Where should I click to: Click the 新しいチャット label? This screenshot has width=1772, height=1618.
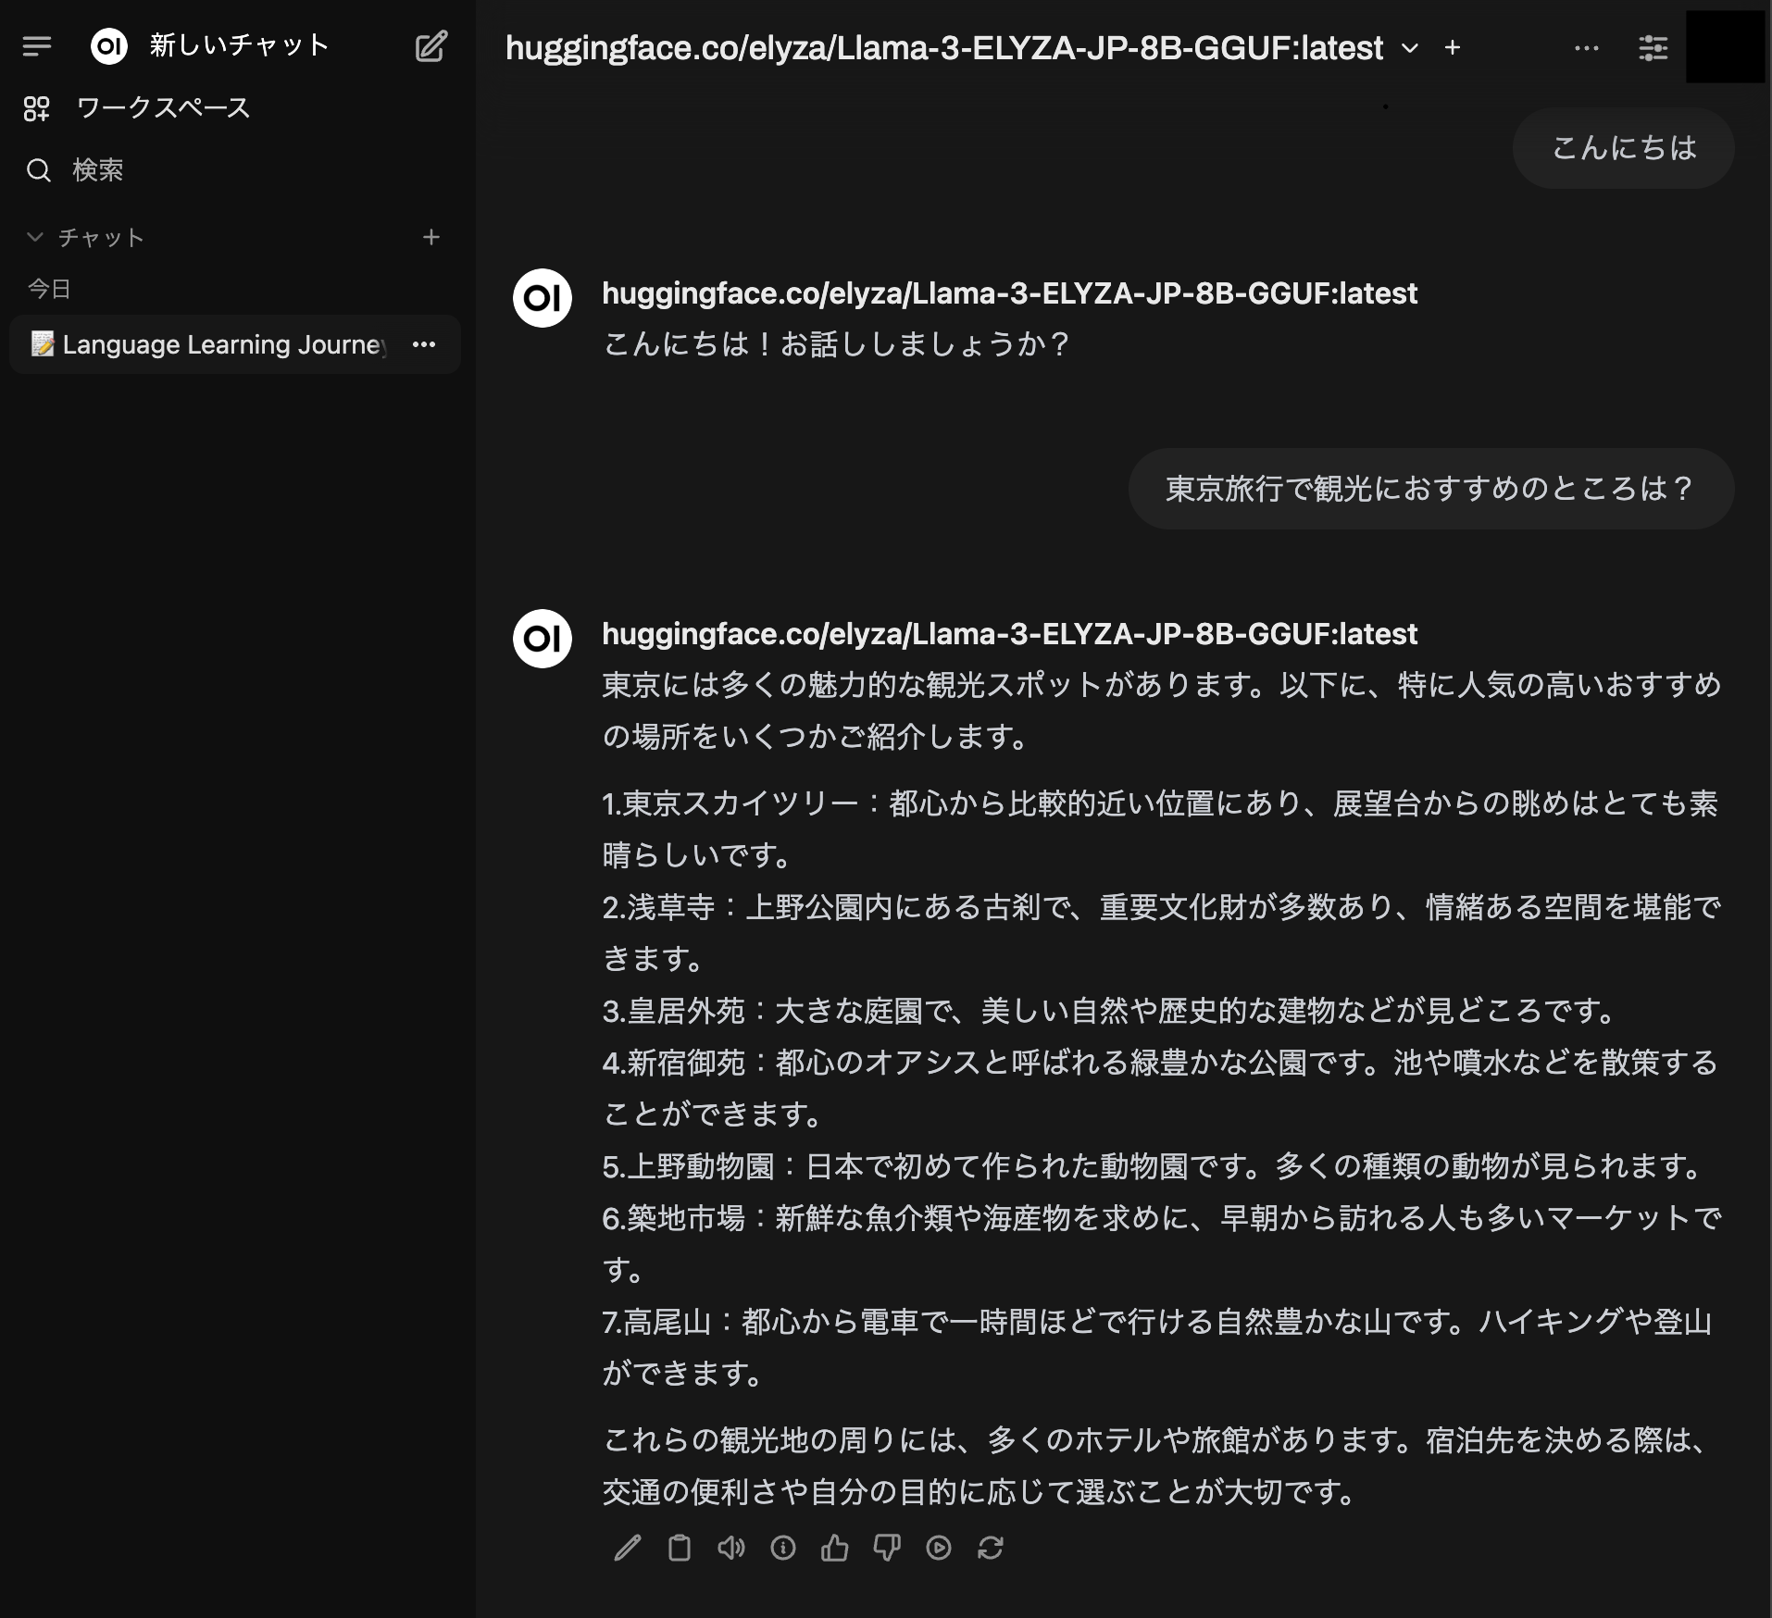click(240, 45)
